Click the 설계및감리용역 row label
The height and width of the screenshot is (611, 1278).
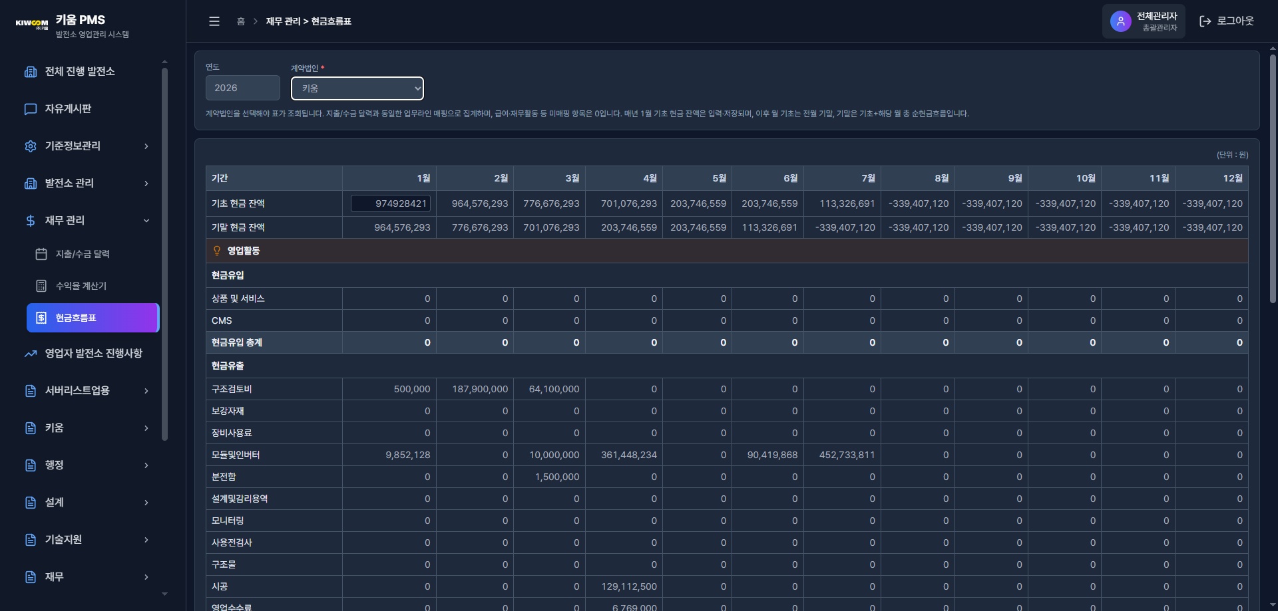240,499
